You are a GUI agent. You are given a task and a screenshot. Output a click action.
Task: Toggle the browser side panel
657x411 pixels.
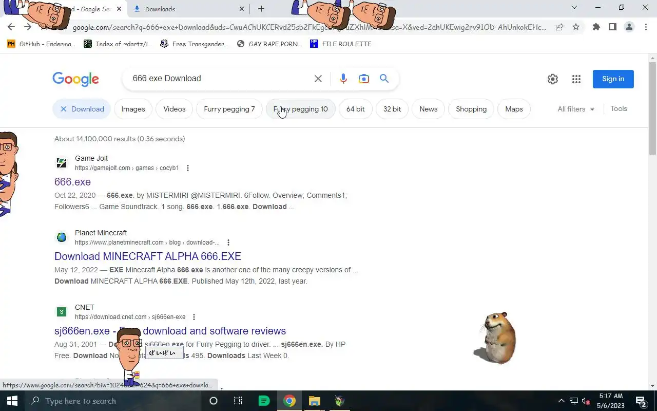(x=612, y=27)
